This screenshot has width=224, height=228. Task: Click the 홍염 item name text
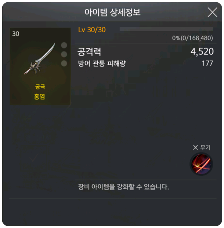[x=39, y=96]
